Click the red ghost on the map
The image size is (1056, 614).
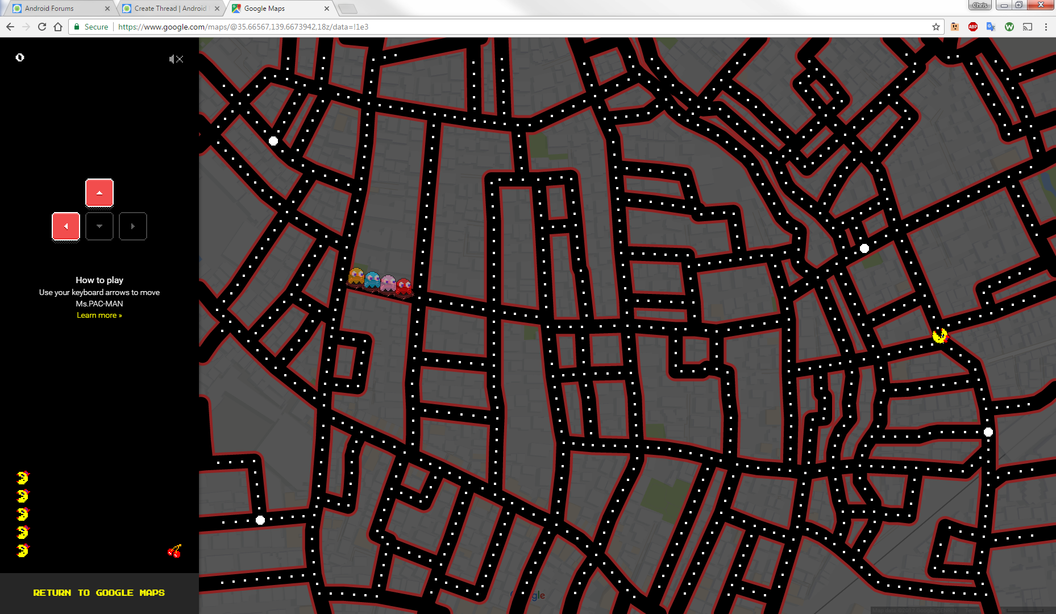[404, 287]
